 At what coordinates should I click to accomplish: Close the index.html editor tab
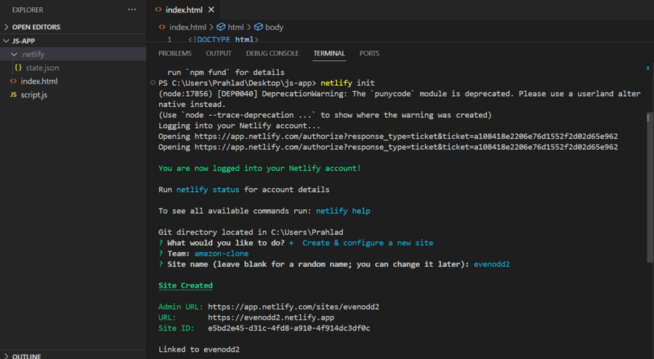point(211,9)
